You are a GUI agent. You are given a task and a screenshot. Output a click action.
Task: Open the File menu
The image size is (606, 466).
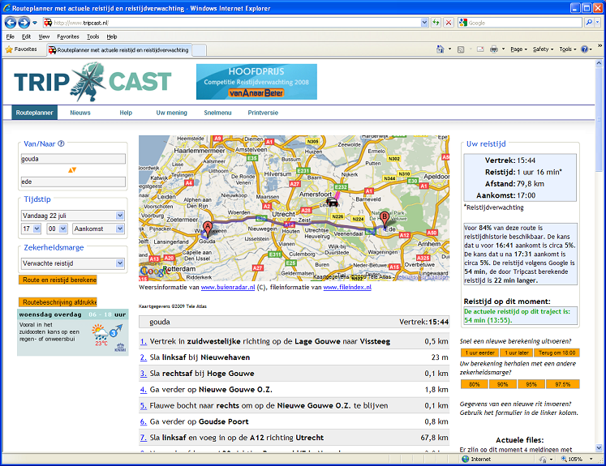[11, 36]
